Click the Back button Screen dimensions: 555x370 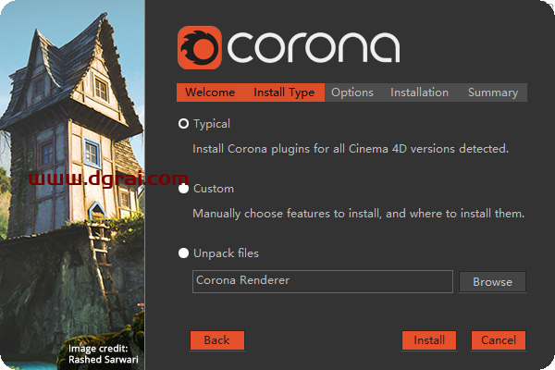pyautogui.click(x=217, y=340)
